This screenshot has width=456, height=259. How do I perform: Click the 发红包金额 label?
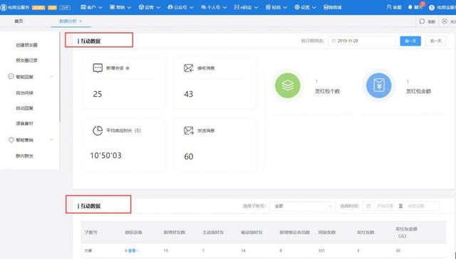click(418, 91)
